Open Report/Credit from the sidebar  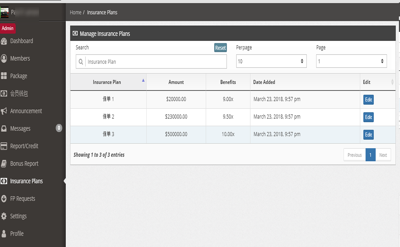[x=24, y=146]
